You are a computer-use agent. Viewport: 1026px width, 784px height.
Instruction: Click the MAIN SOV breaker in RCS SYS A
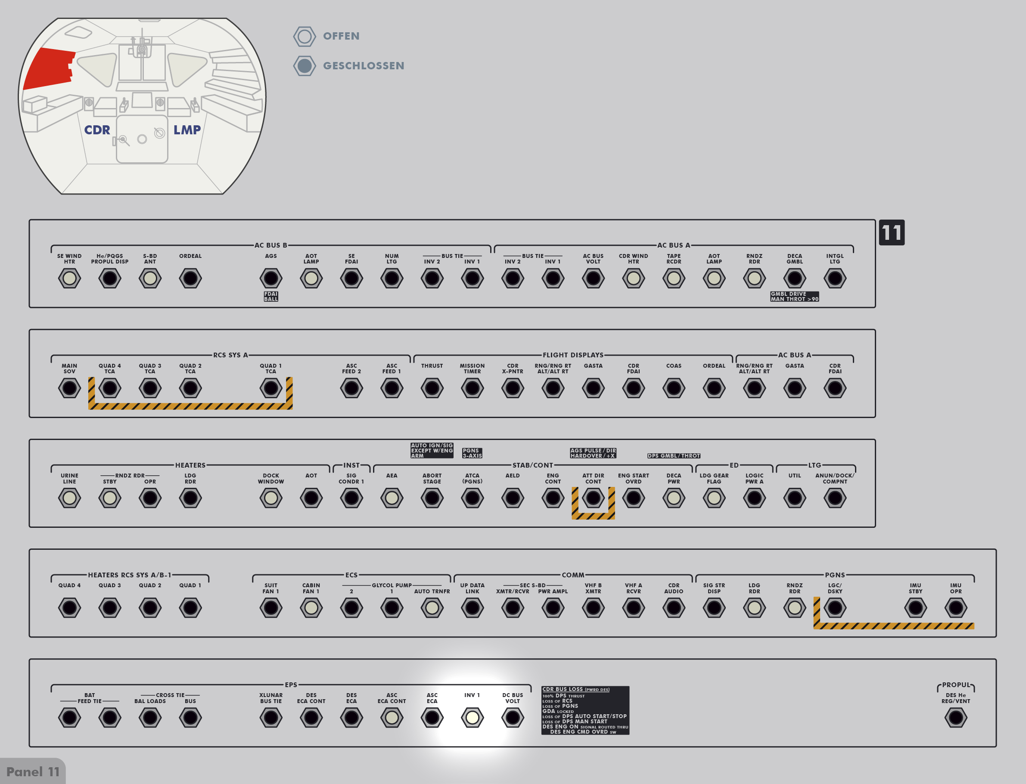(69, 388)
